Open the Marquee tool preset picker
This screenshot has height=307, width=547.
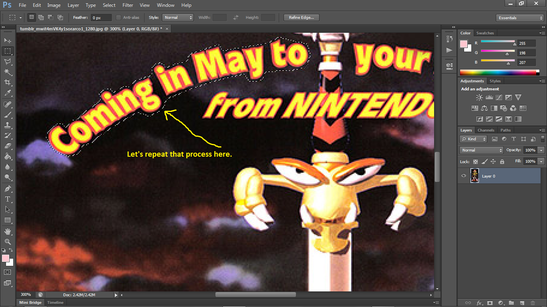(15, 18)
